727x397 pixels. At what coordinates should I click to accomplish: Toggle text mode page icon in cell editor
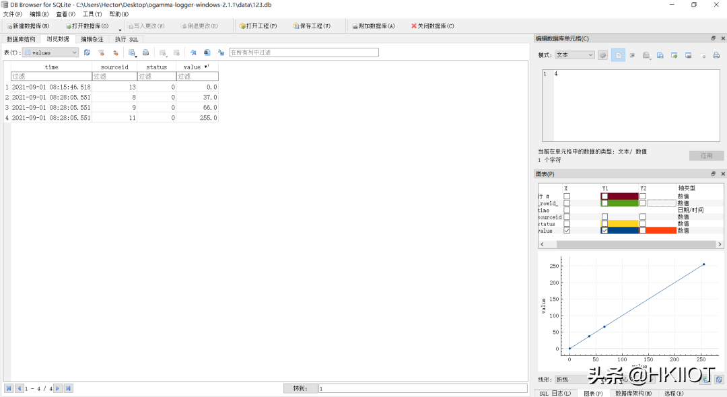pos(618,55)
